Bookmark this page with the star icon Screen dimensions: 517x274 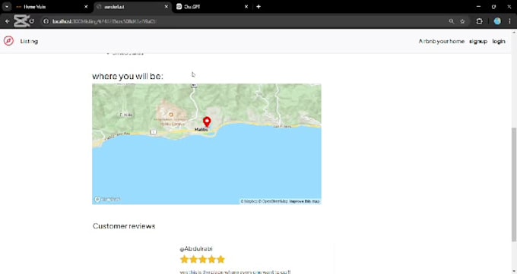point(462,21)
